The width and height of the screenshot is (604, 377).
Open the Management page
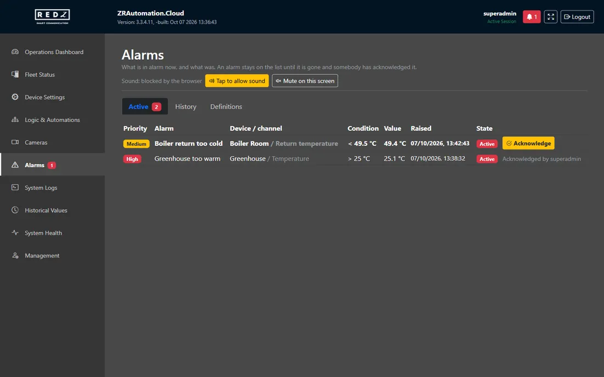[x=42, y=255]
